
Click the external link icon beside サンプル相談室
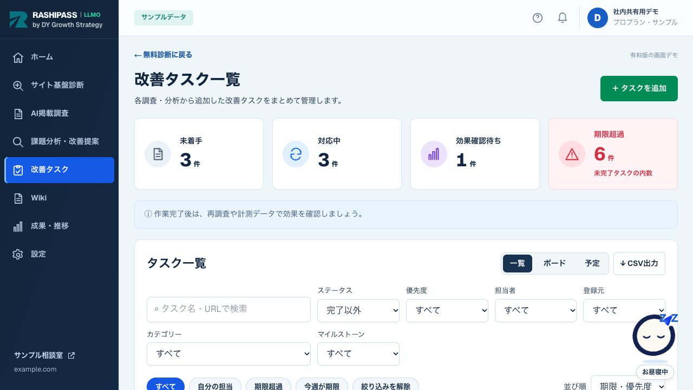pos(71,355)
